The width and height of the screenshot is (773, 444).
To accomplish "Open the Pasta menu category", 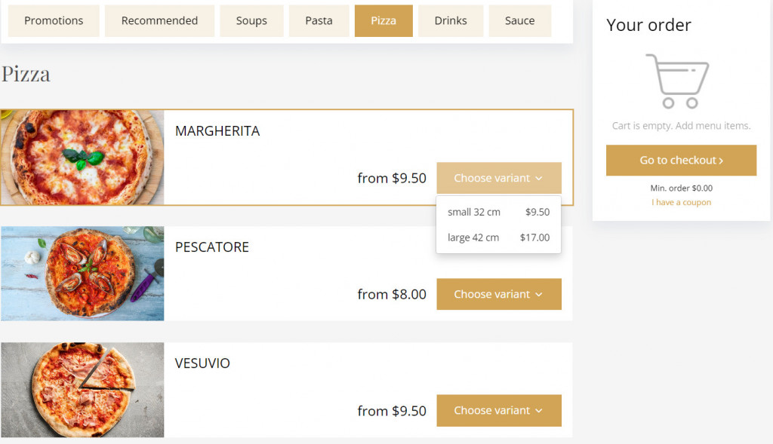I will click(319, 20).
